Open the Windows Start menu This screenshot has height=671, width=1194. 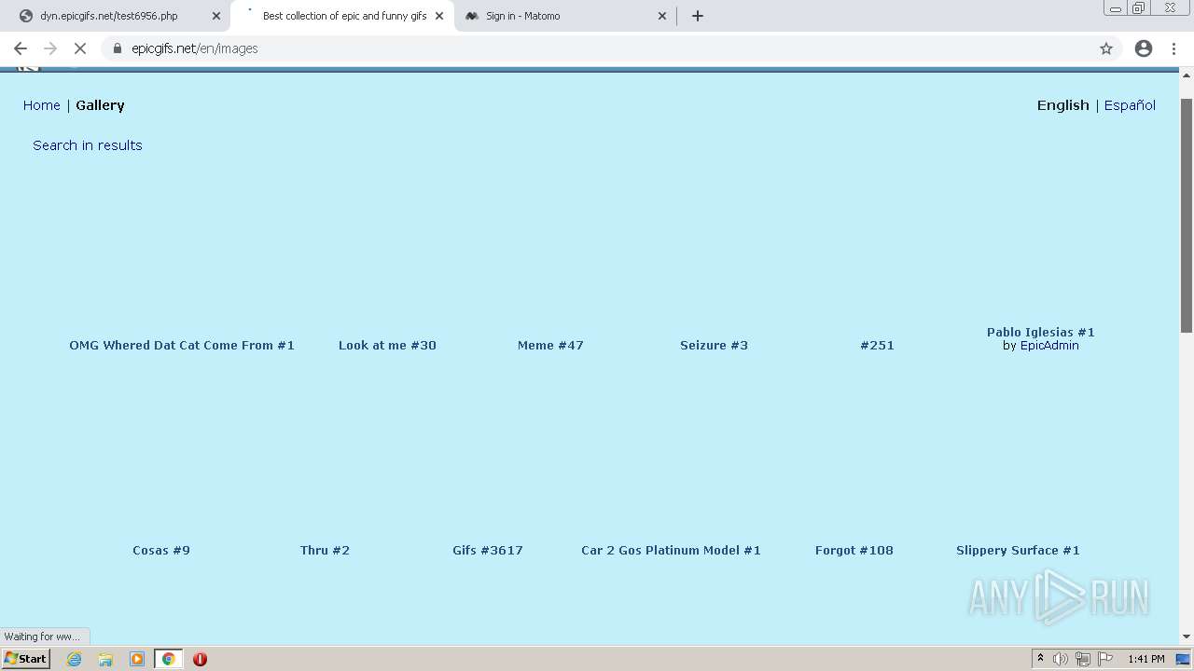[26, 659]
